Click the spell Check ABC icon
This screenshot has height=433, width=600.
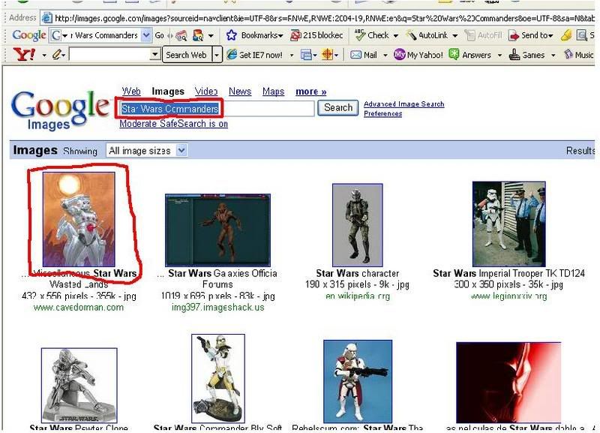[x=360, y=35]
